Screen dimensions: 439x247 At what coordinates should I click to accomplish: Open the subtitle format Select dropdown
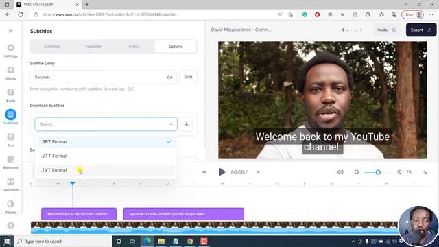[106, 124]
